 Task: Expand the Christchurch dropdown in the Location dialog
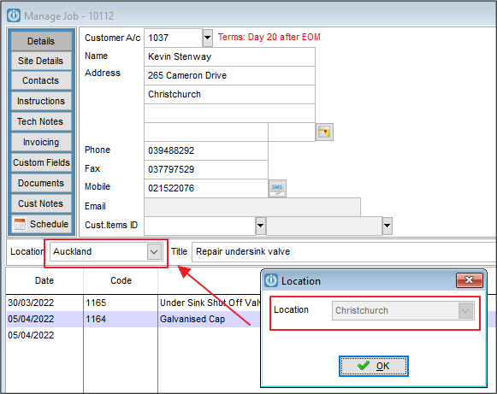tap(465, 311)
